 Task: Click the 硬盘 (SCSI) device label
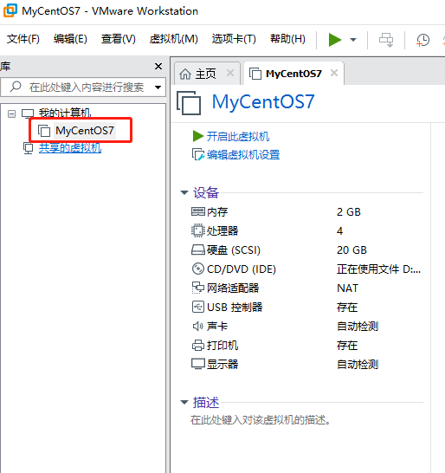click(234, 250)
